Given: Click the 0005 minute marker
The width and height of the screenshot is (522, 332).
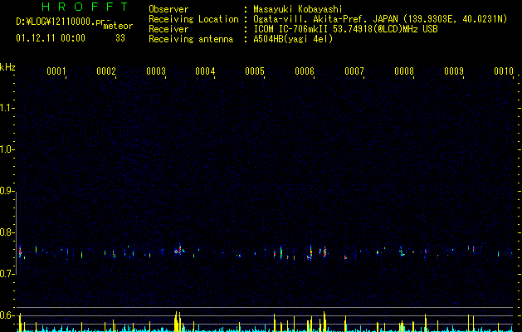Looking at the screenshot, I should pos(255,71).
